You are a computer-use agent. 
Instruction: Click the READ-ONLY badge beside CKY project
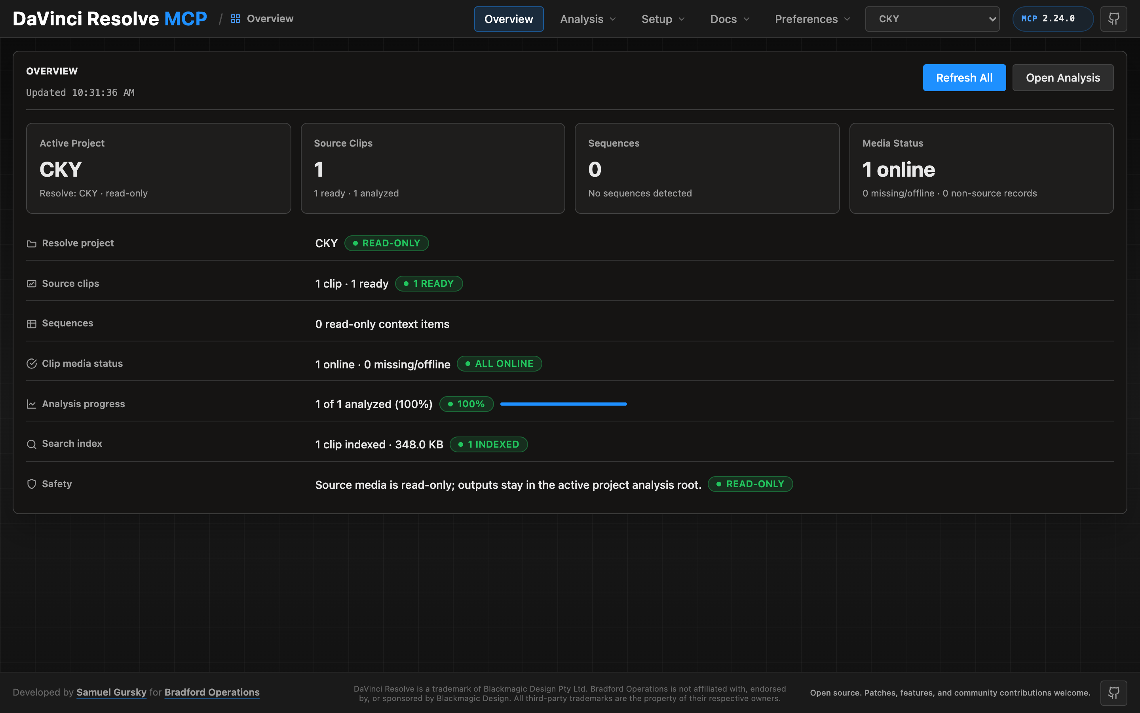pos(387,243)
